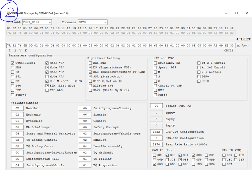Enable the AMG checkbox

13,67
